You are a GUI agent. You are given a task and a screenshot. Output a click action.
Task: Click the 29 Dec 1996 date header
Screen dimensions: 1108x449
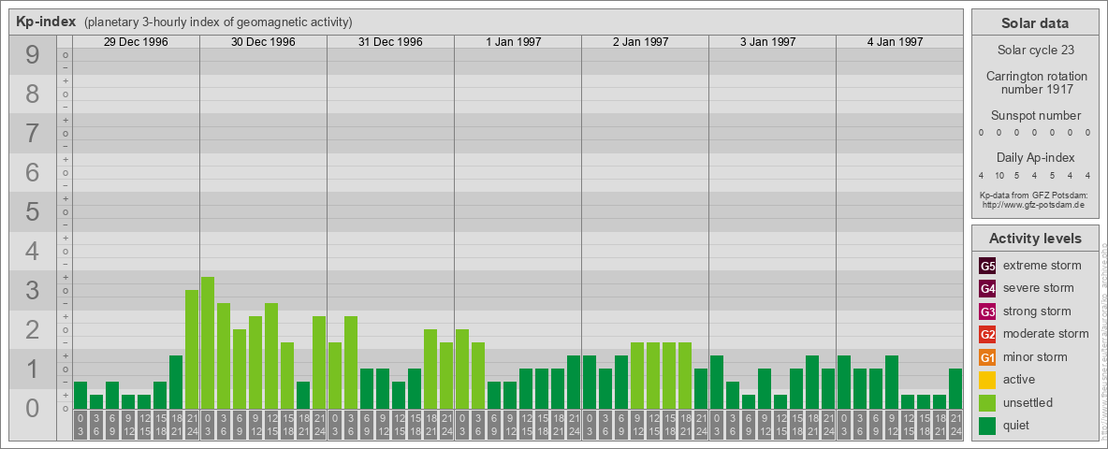(136, 42)
